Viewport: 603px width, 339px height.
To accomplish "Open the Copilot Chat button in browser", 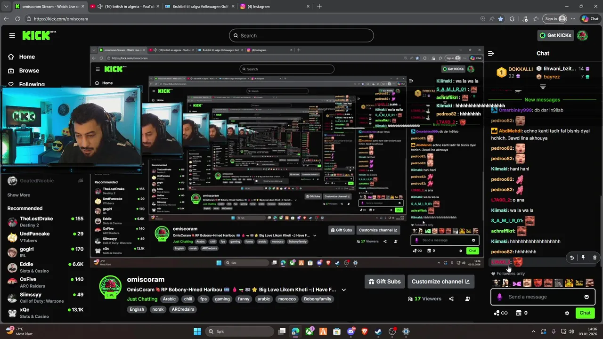I will (x=590, y=19).
